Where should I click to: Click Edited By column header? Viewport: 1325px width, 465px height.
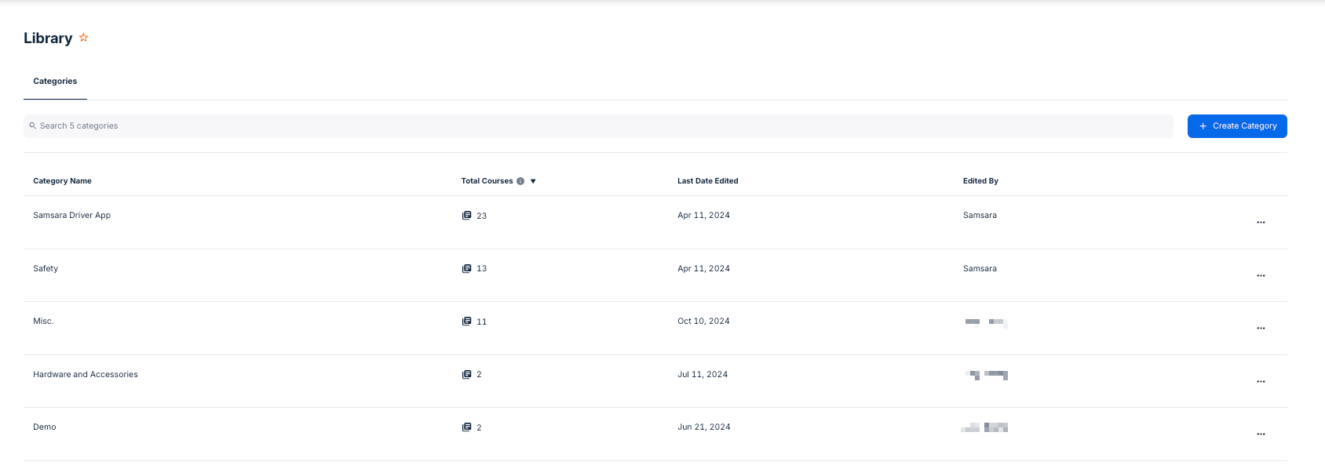click(980, 181)
